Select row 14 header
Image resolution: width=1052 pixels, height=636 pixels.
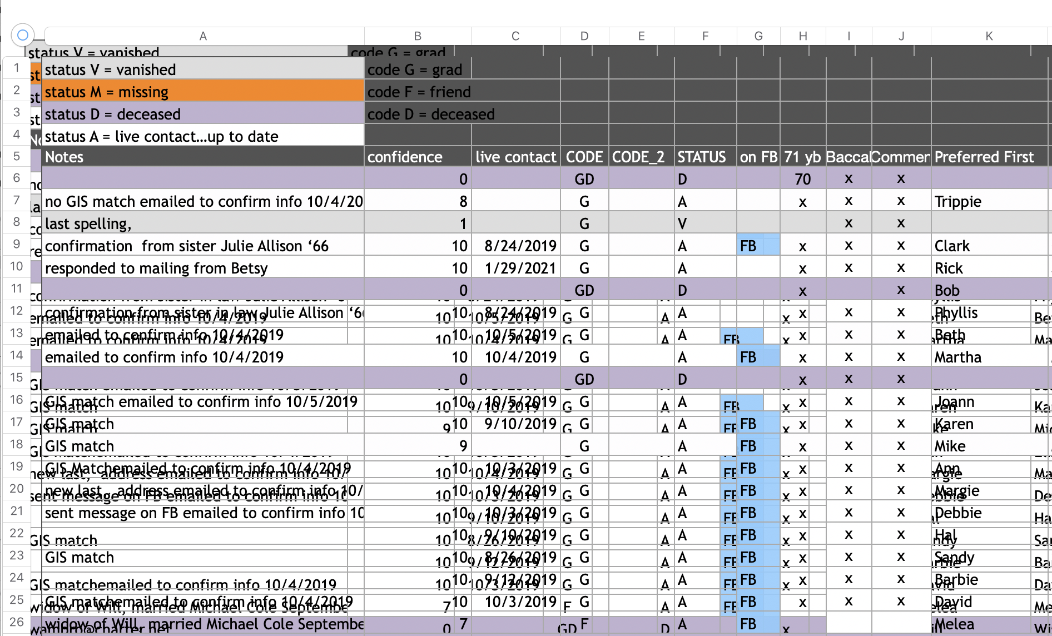[17, 355]
